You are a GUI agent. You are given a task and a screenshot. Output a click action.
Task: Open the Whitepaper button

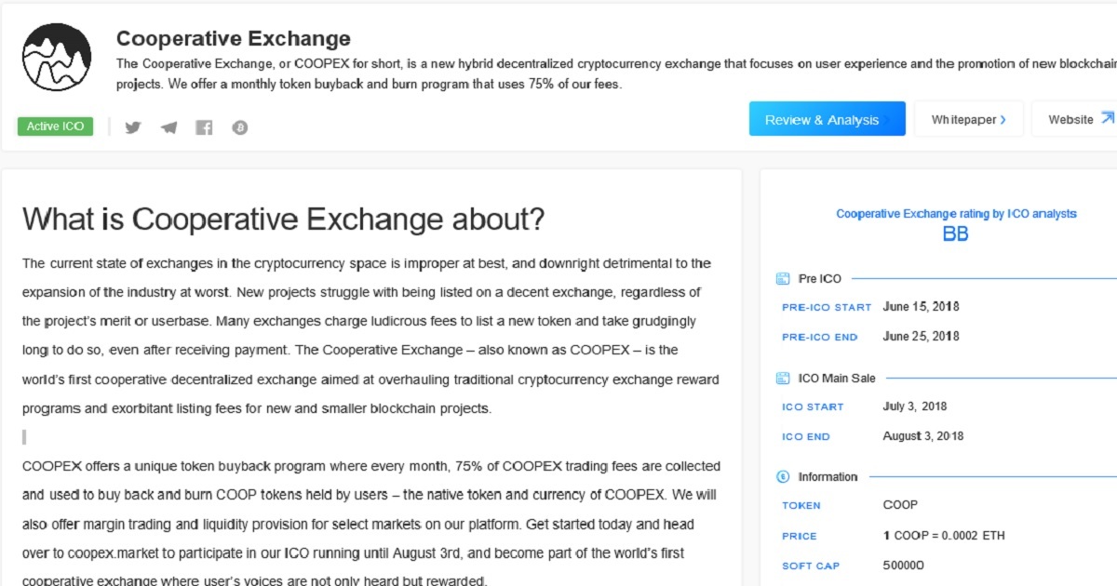pyautogui.click(x=969, y=119)
